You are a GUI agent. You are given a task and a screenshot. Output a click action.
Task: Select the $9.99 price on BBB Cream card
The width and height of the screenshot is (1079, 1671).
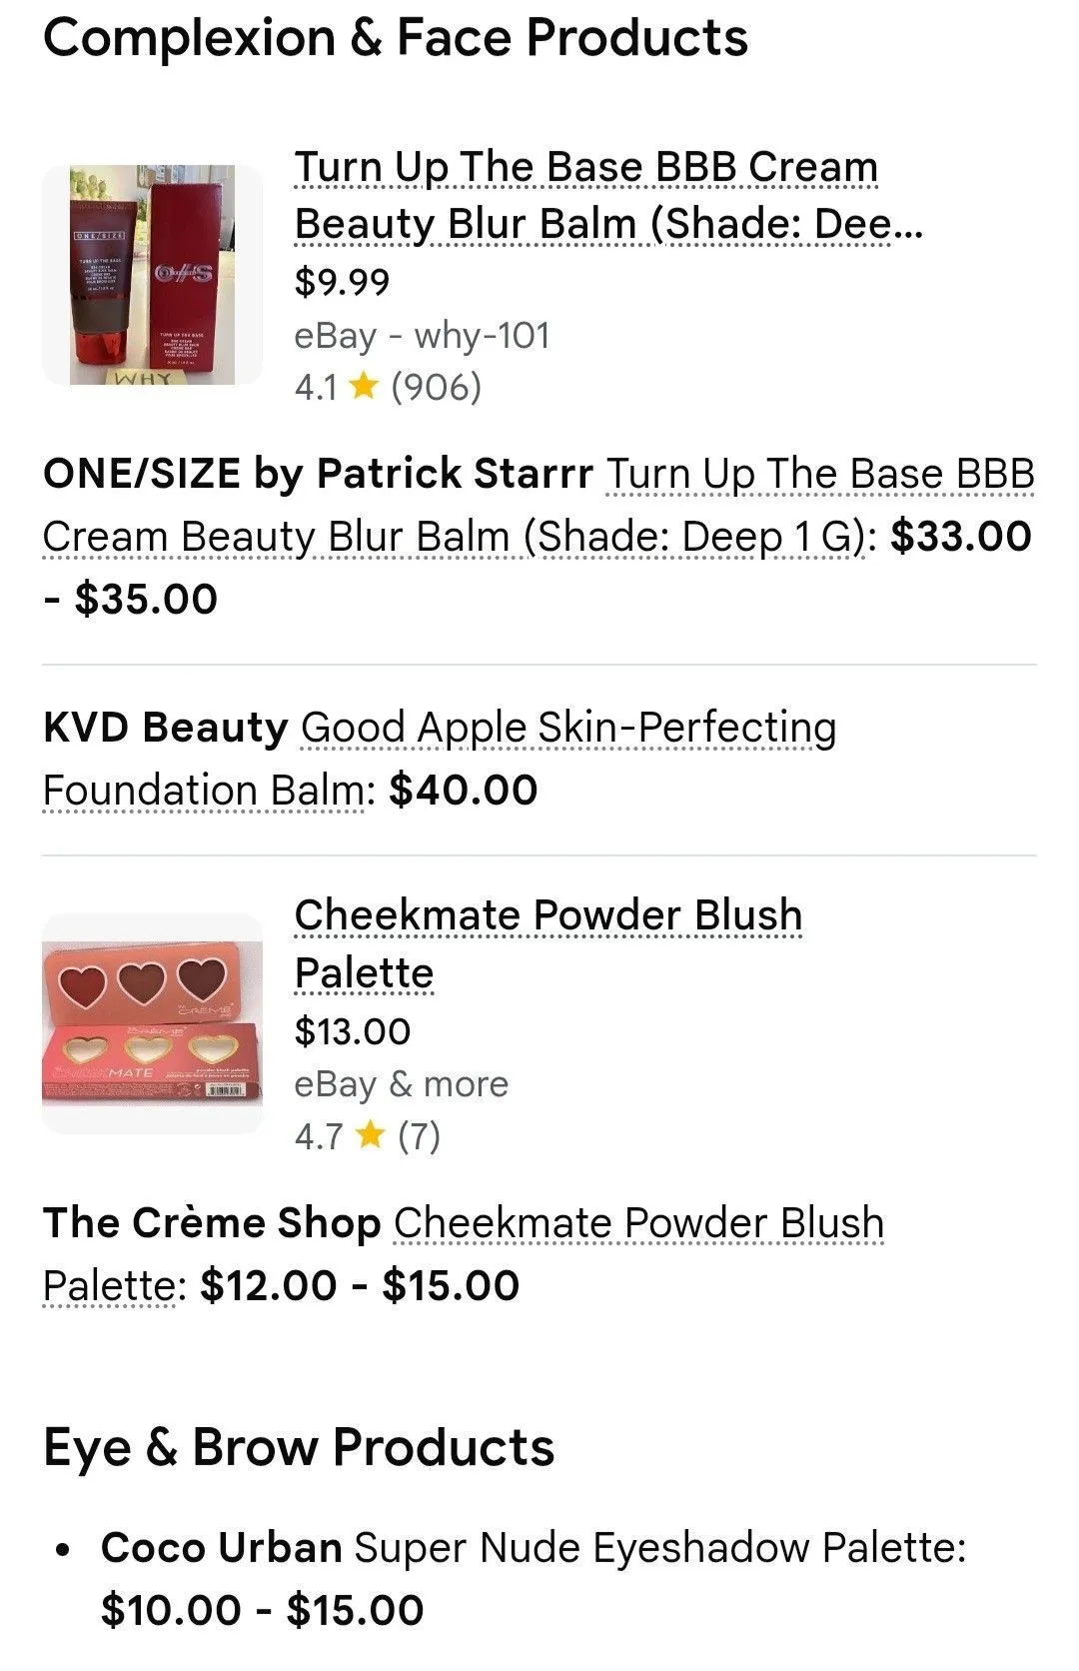pyautogui.click(x=342, y=282)
